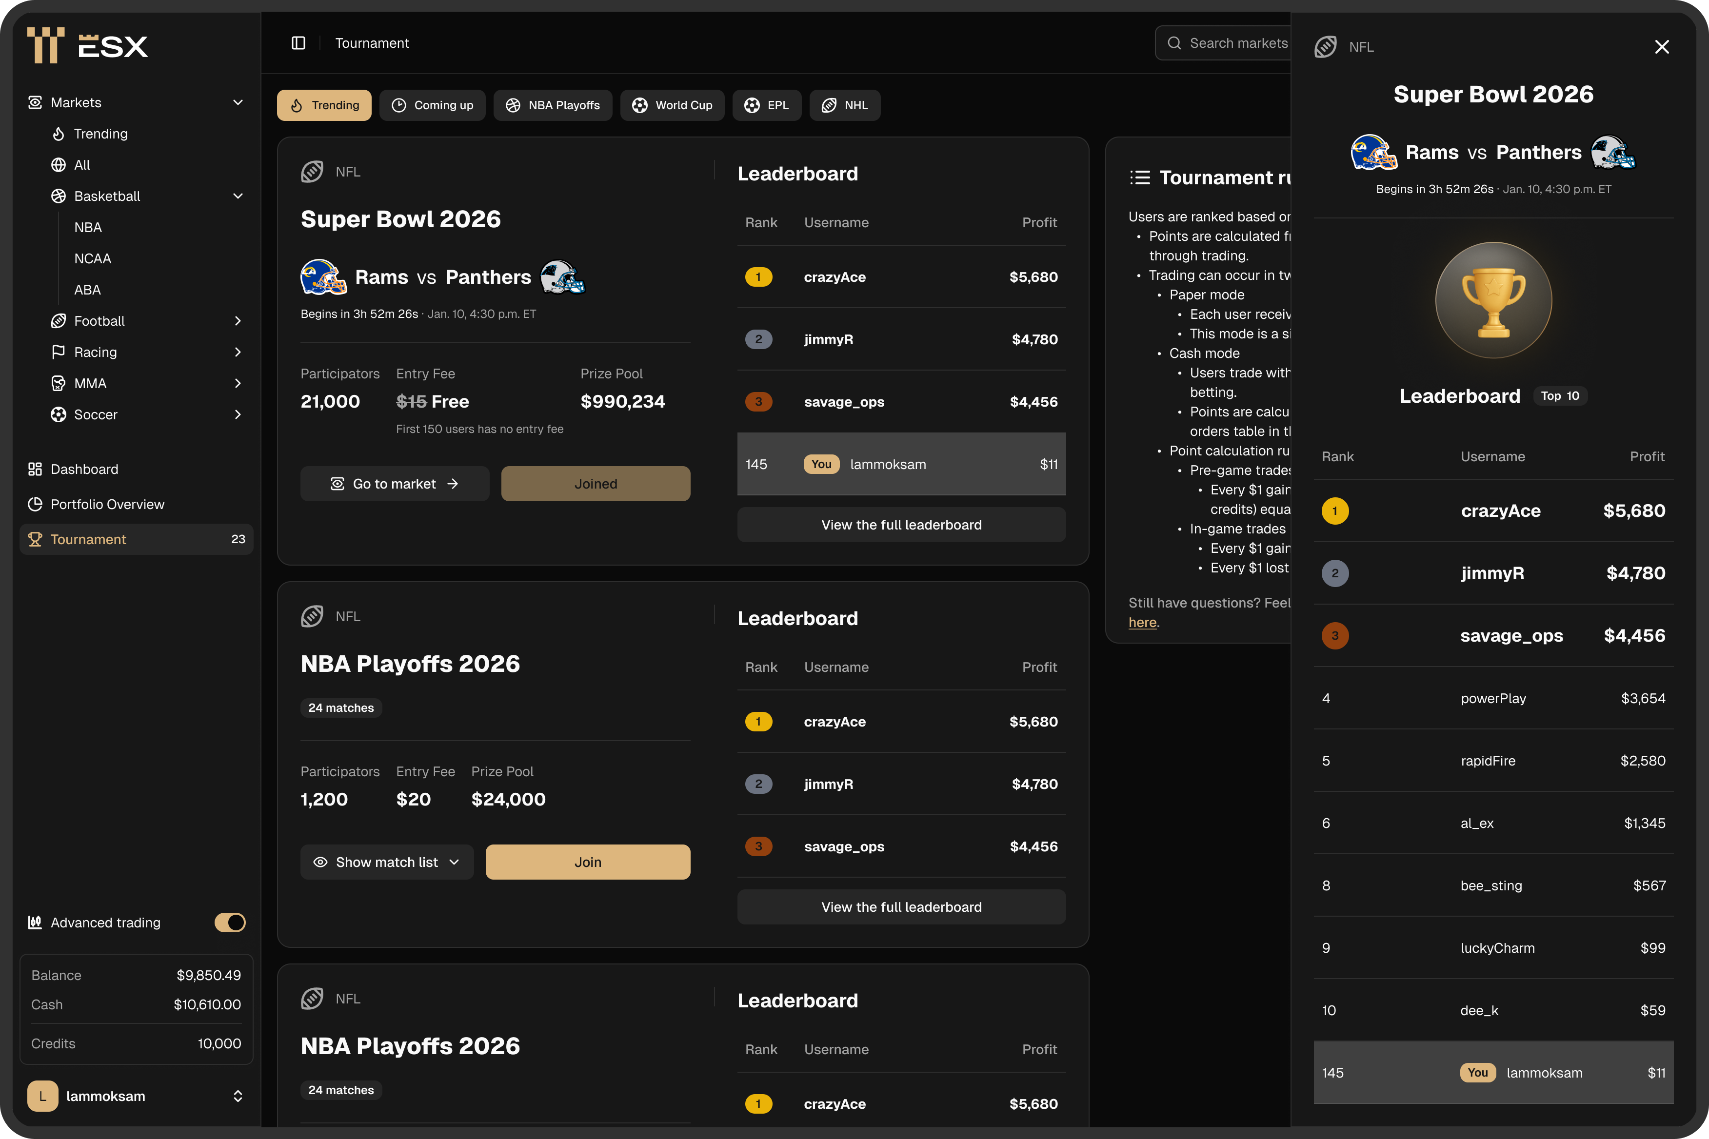Viewport: 1709px width, 1139px height.
Task: Click the Joined button
Action: (596, 484)
